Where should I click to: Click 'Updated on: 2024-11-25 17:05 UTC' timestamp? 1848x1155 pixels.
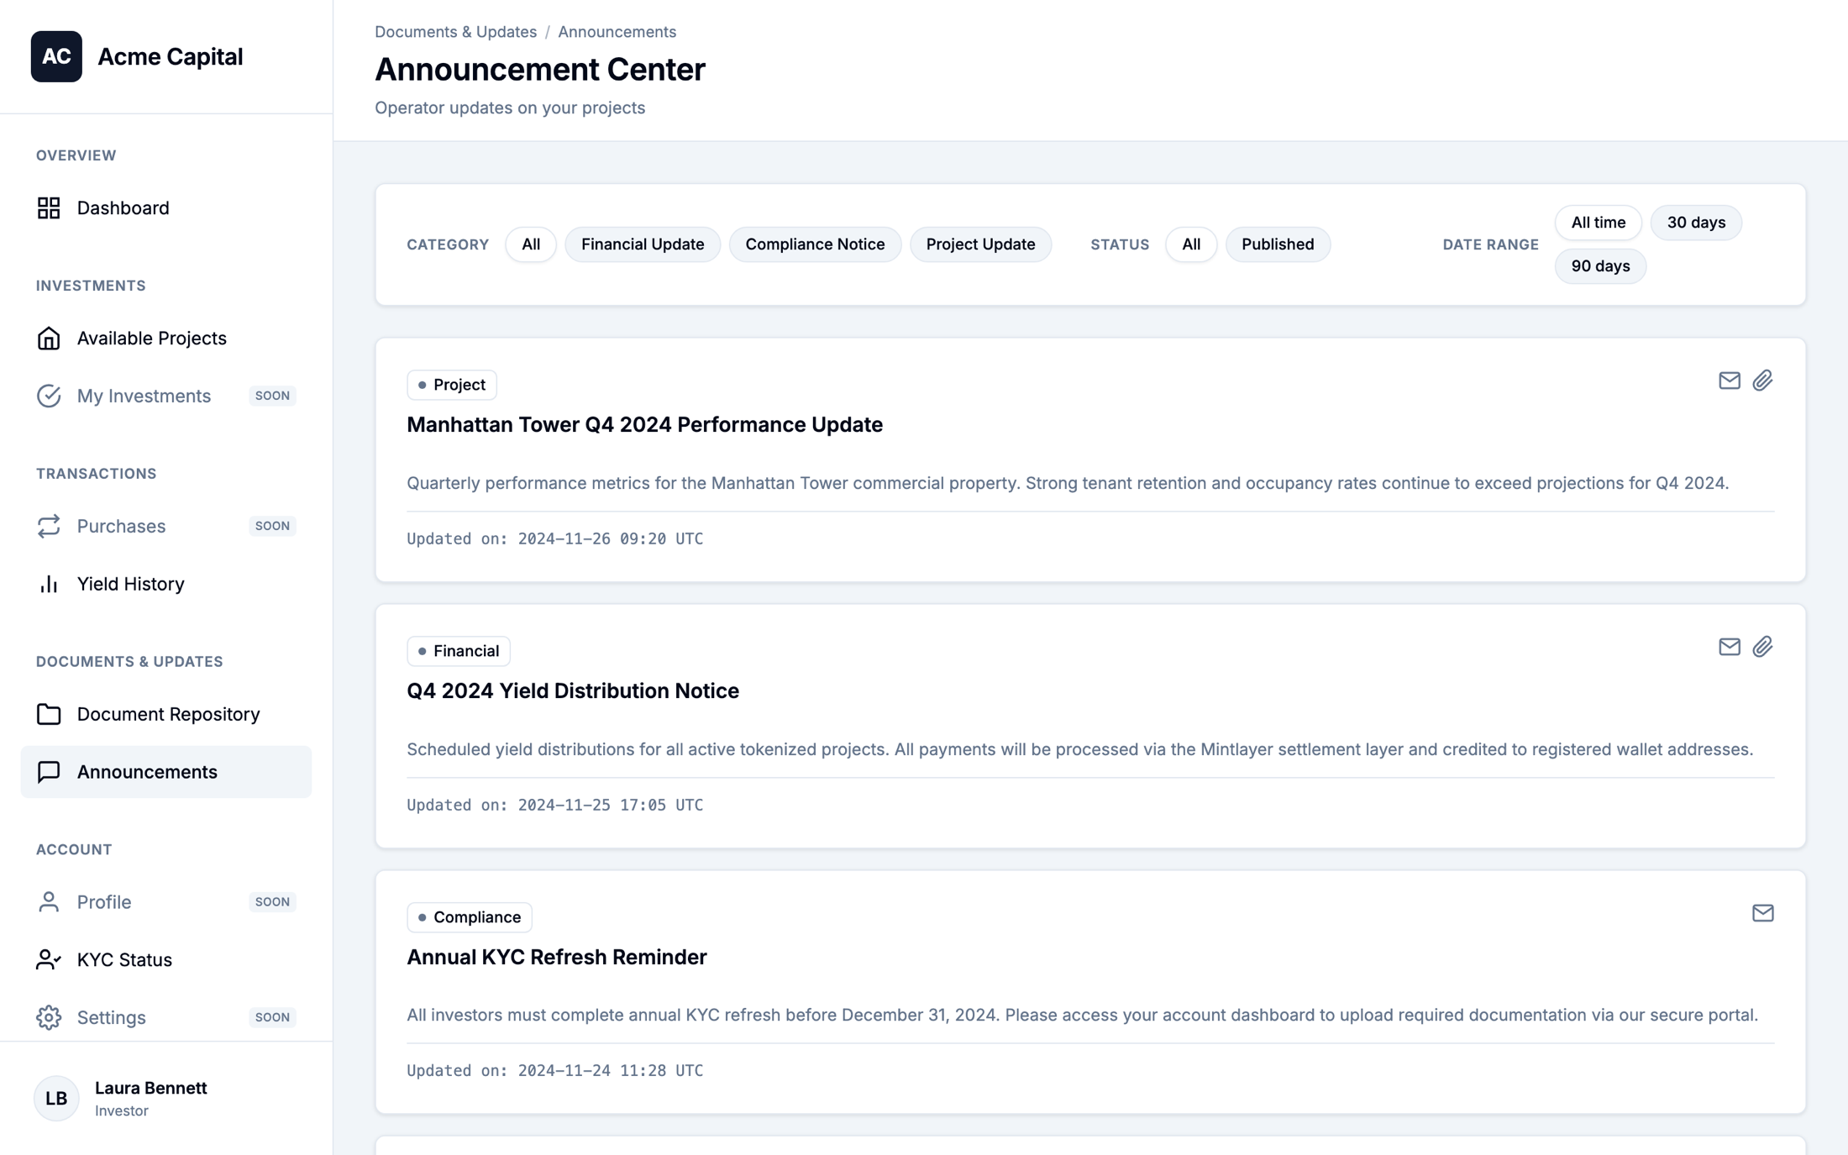tap(554, 806)
